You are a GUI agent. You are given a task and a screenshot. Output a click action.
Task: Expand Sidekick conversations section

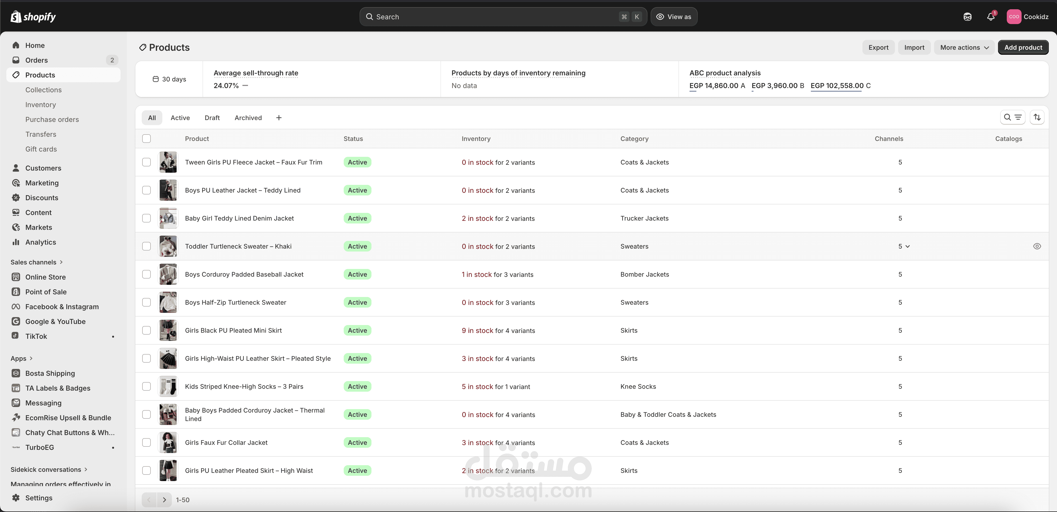(49, 469)
